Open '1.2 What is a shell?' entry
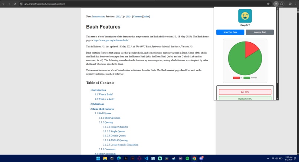This screenshot has height=162, width=299. pos(105,99)
